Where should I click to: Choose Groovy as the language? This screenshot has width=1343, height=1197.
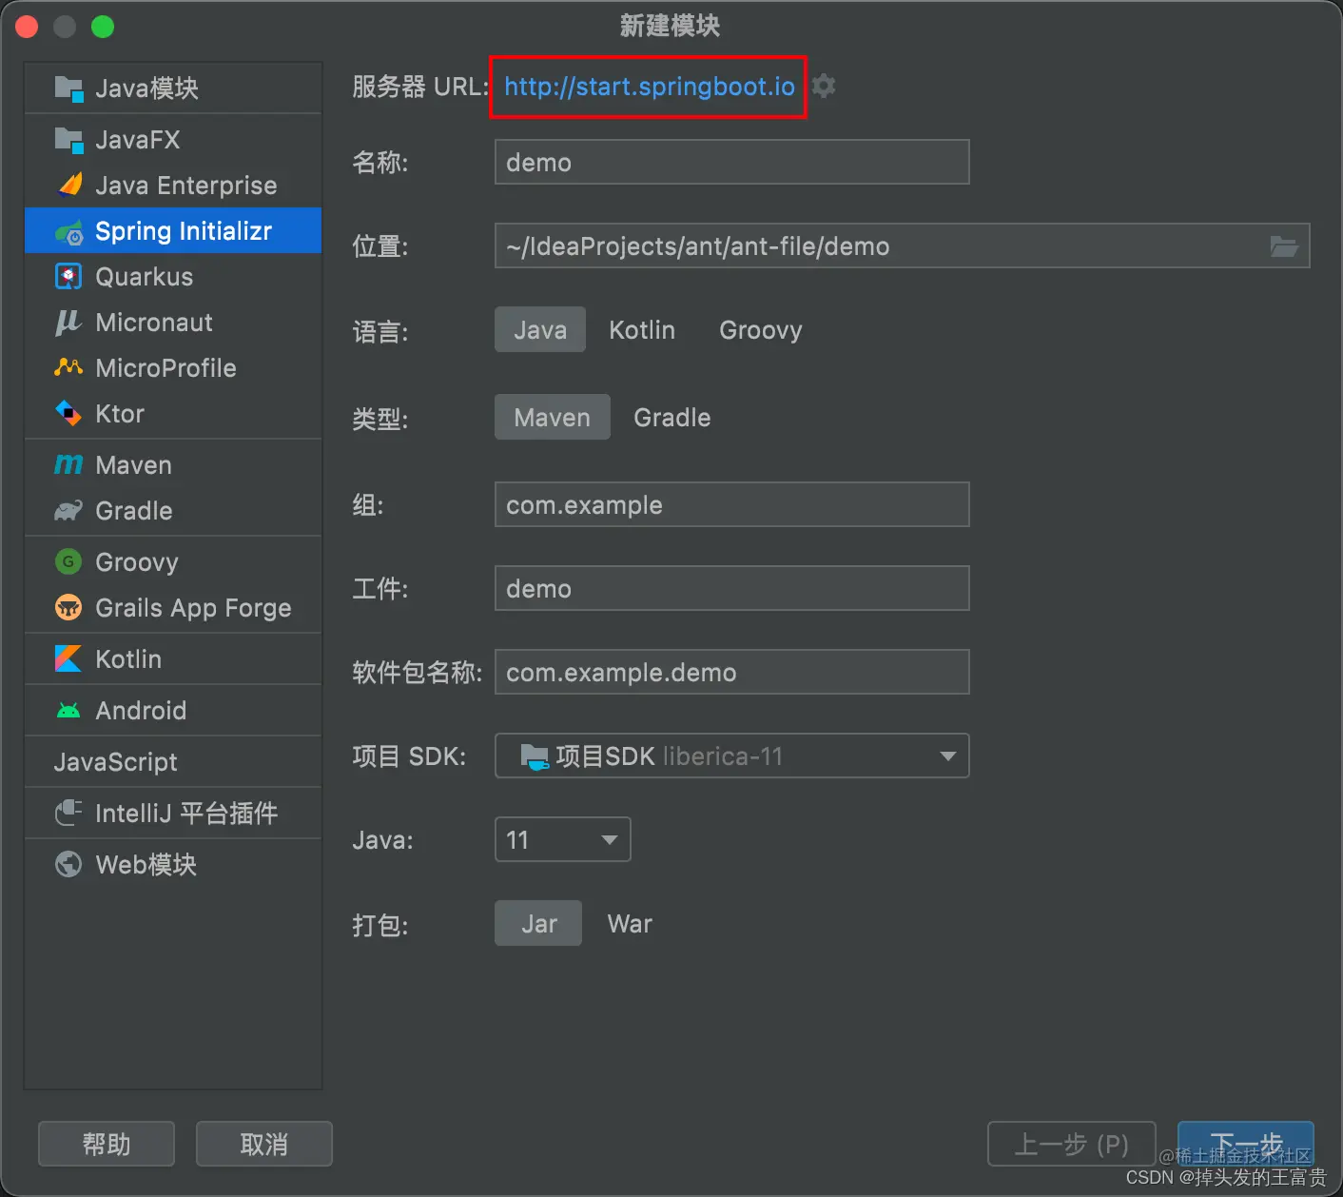pos(761,330)
